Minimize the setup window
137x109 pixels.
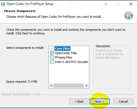[106, 4]
